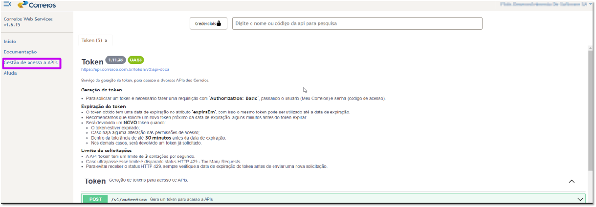The height and width of the screenshot is (207, 596).
Task: Open the Ajuda sidebar link
Action: pyautogui.click(x=10, y=73)
